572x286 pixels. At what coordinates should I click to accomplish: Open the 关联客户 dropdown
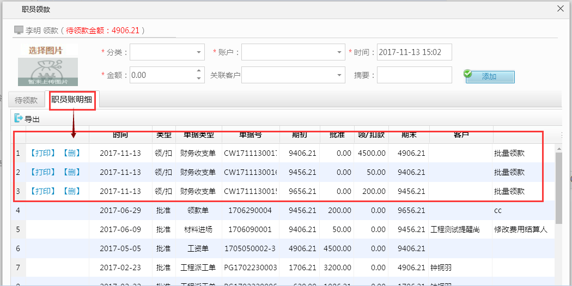[x=339, y=75]
